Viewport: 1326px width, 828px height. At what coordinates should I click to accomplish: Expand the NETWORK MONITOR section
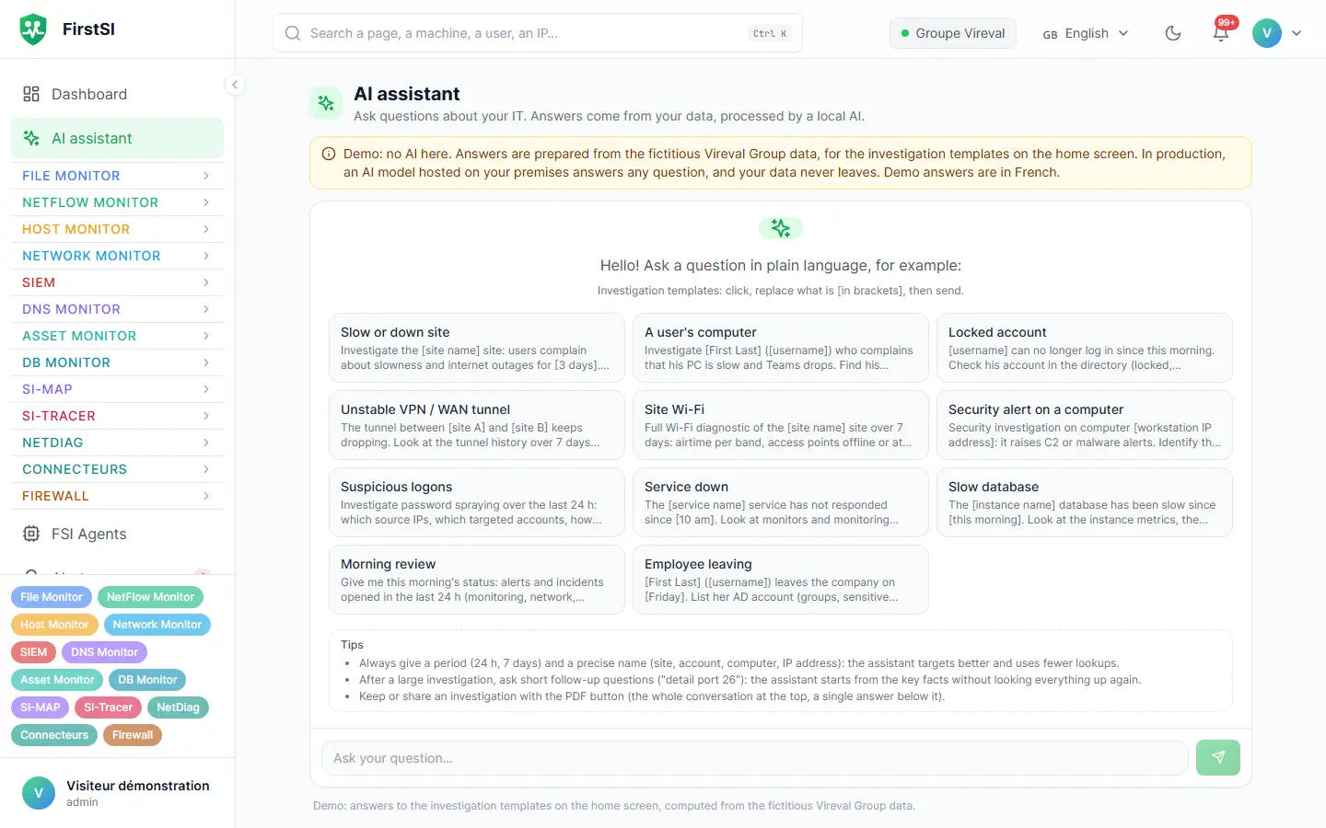tap(117, 256)
